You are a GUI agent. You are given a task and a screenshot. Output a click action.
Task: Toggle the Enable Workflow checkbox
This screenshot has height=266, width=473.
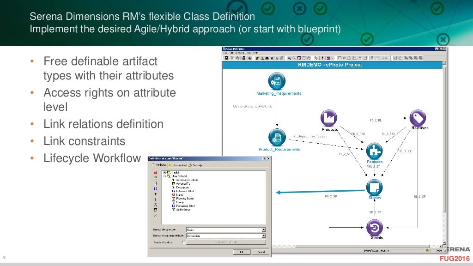[x=183, y=242]
